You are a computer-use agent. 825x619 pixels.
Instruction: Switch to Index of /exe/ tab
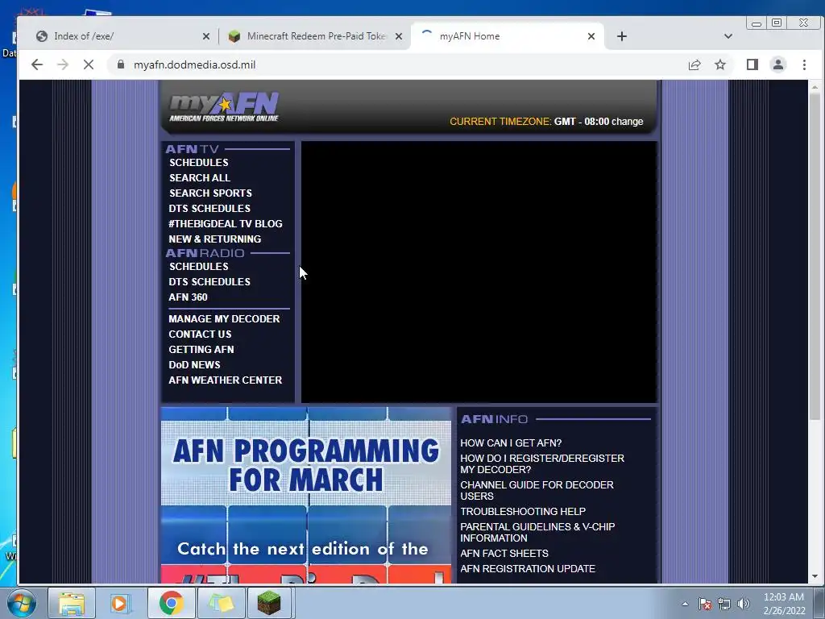click(119, 36)
